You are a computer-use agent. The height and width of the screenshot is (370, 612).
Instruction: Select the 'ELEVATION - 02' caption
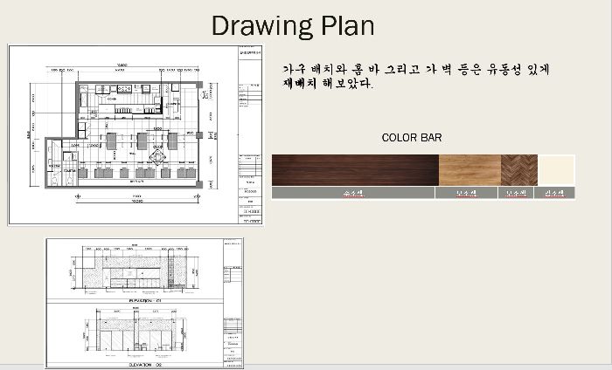145,365
